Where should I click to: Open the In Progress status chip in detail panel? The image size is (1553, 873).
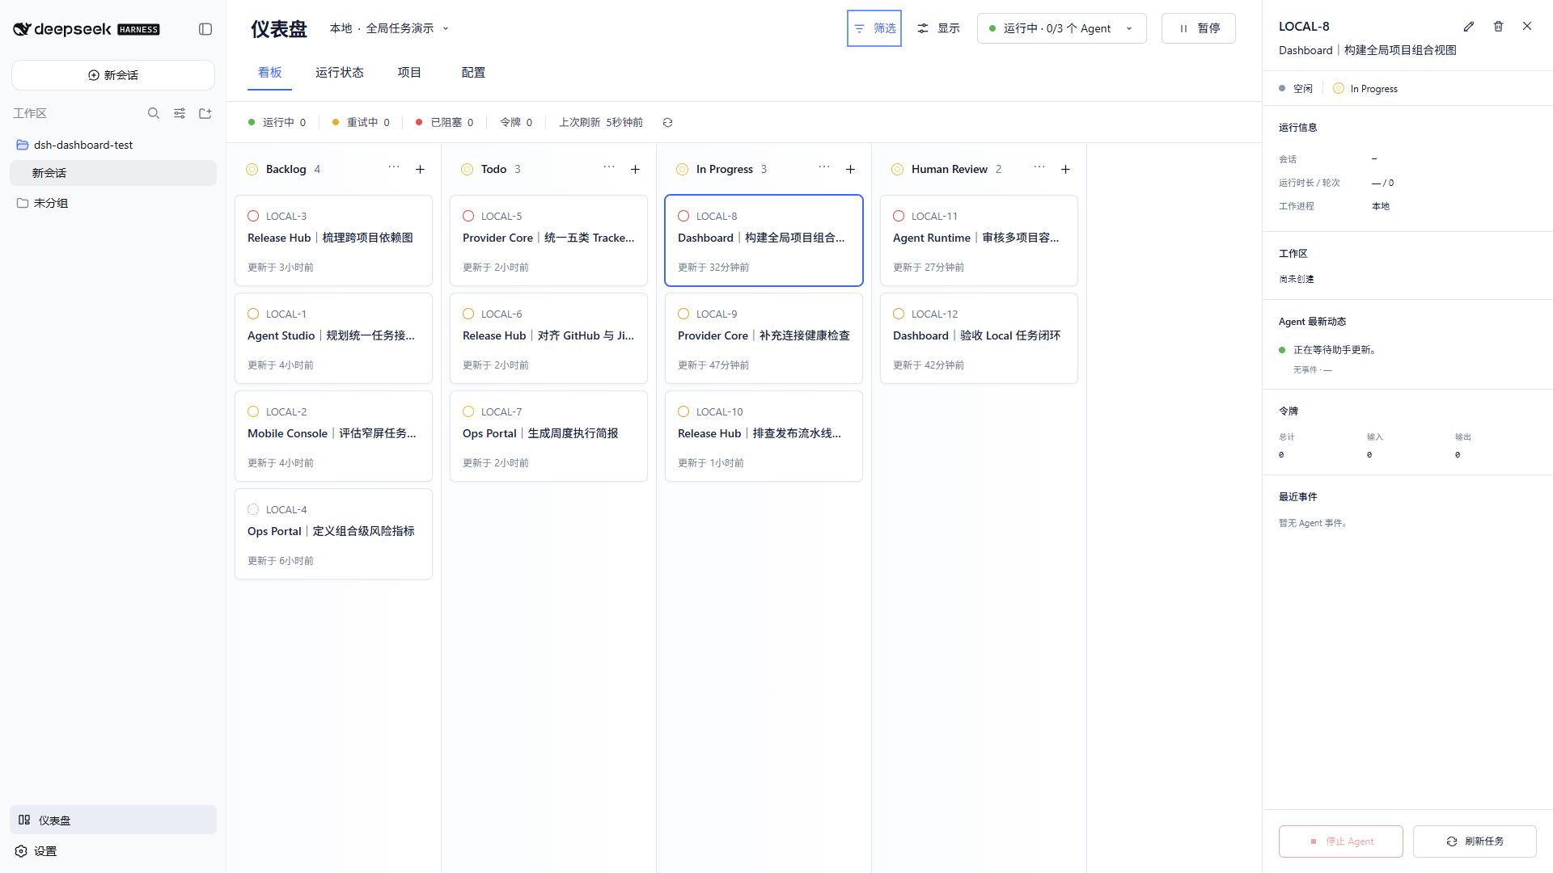point(1365,89)
